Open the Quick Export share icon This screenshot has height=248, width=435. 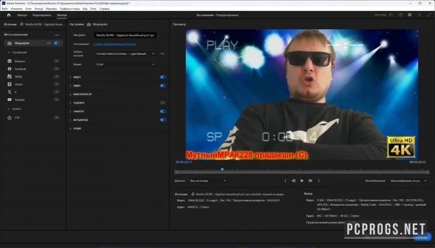coord(400,15)
